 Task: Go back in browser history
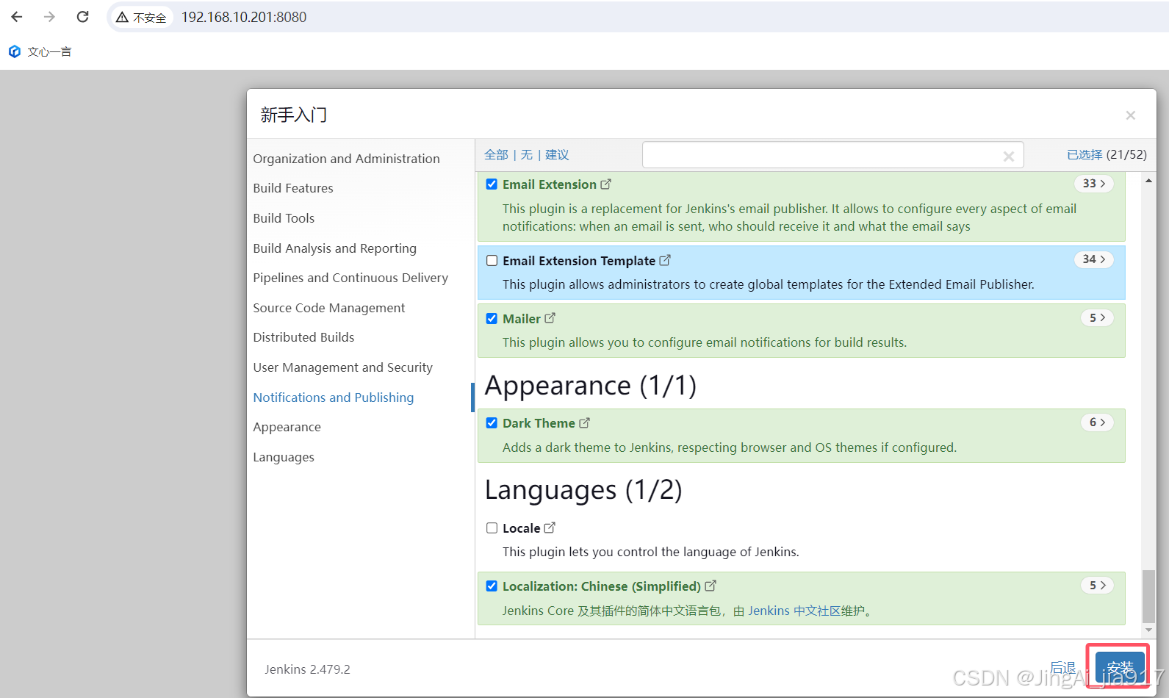click(x=17, y=17)
